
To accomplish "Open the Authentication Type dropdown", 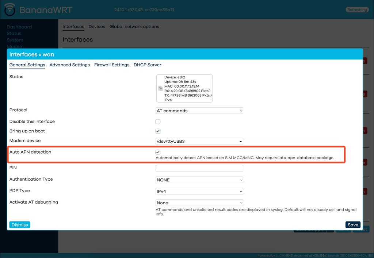I will click(199, 180).
